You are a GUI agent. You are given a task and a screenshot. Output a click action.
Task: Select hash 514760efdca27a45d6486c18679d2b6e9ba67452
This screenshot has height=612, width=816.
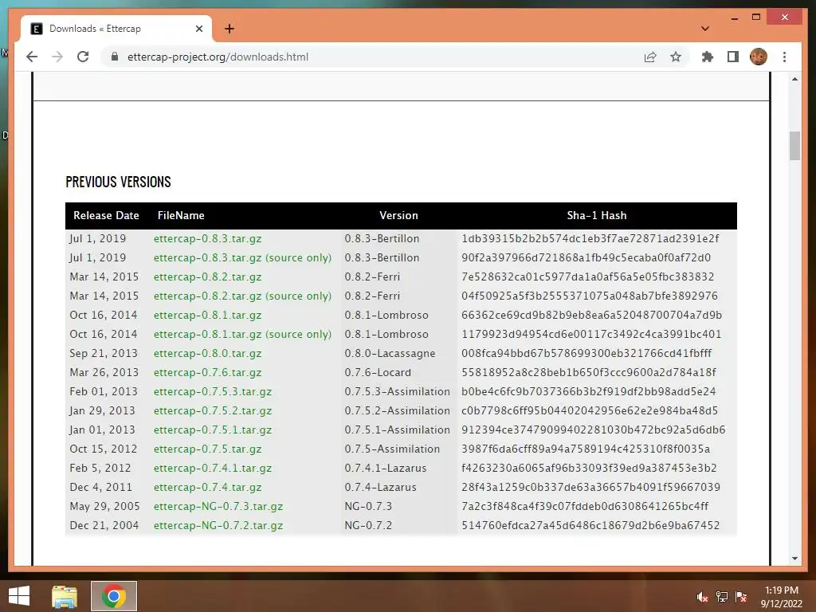coord(590,526)
